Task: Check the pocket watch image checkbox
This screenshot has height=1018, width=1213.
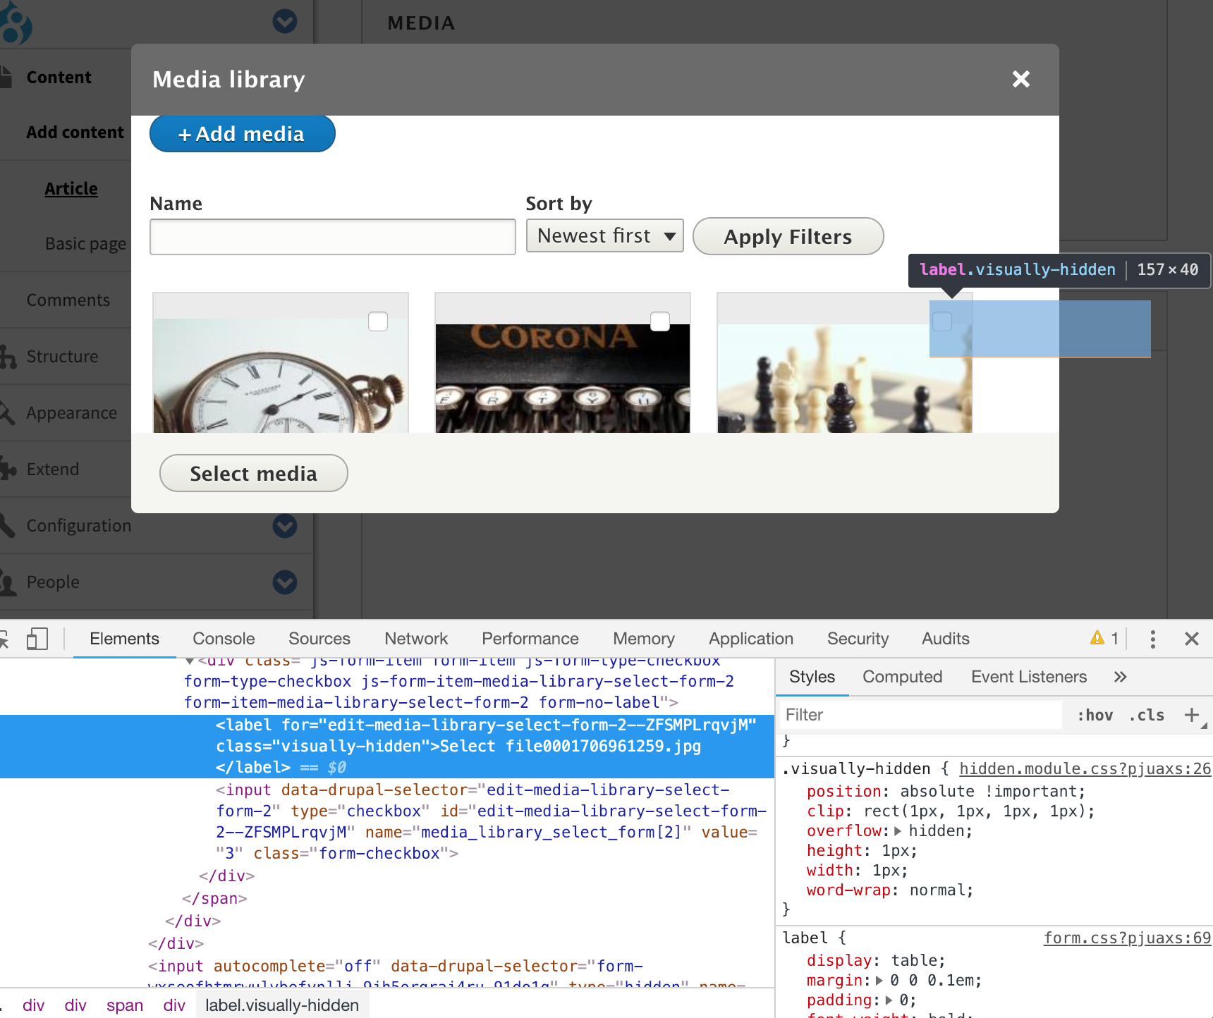Action: coord(378,321)
